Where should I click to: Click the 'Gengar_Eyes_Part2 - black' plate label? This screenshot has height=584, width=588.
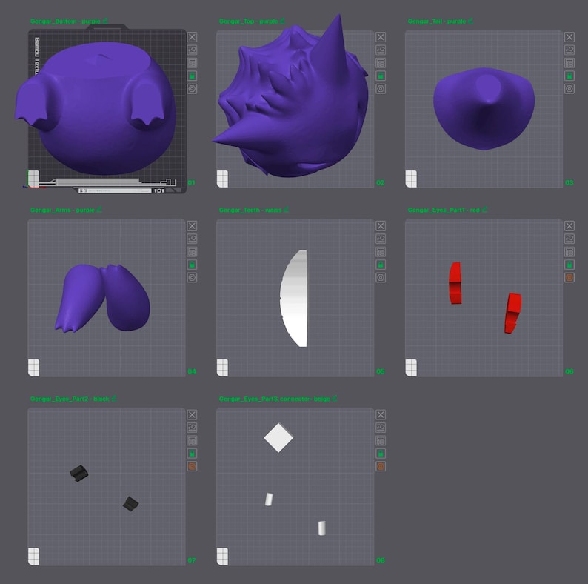(70, 399)
